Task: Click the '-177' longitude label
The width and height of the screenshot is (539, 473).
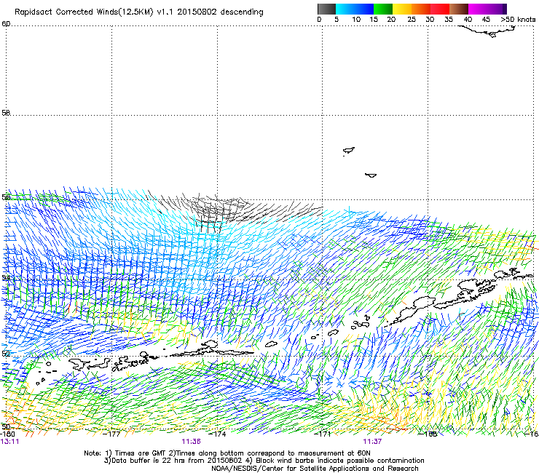Action: point(112,434)
